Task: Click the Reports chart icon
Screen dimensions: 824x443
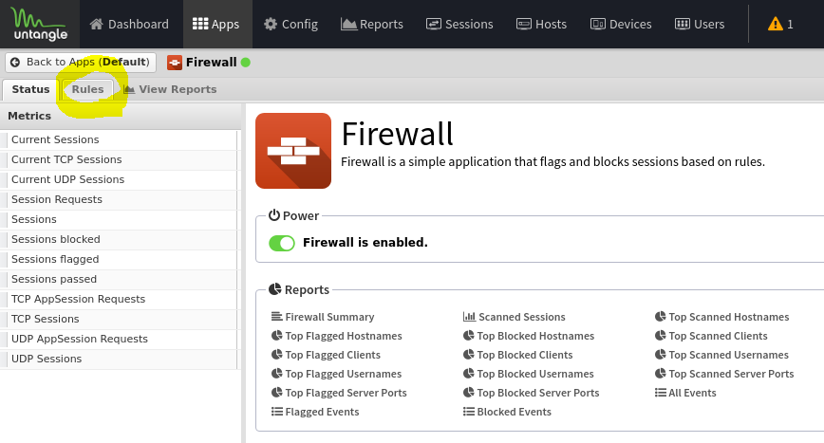Action: coord(348,24)
